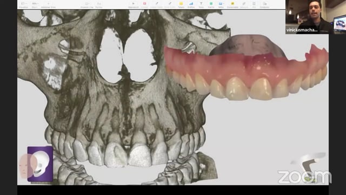The height and width of the screenshot is (195, 346).
Task: Open the Document panel toolbar item
Action: [264, 4]
